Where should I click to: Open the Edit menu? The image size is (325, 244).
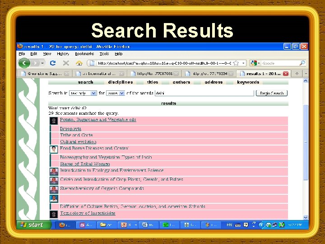click(33, 54)
